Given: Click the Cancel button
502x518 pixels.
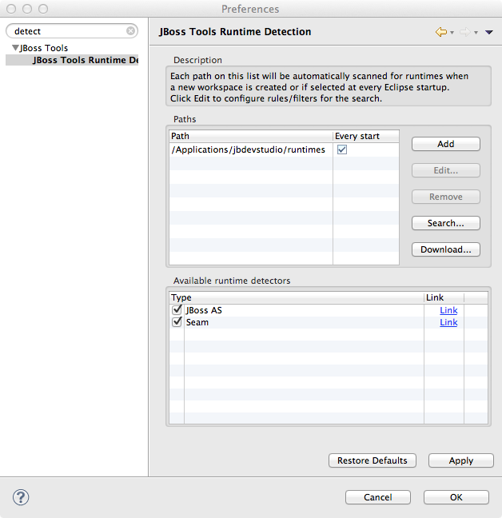Looking at the screenshot, I should pyautogui.click(x=378, y=497).
